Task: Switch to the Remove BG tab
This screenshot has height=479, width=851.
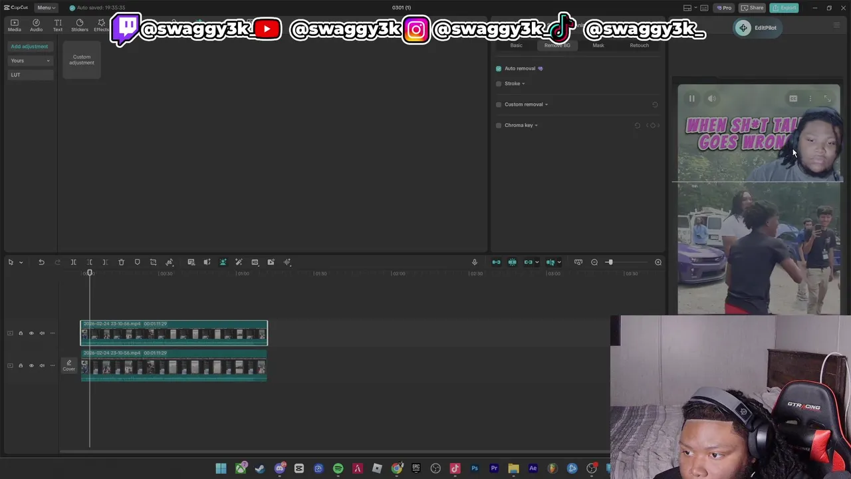Action: (557, 45)
